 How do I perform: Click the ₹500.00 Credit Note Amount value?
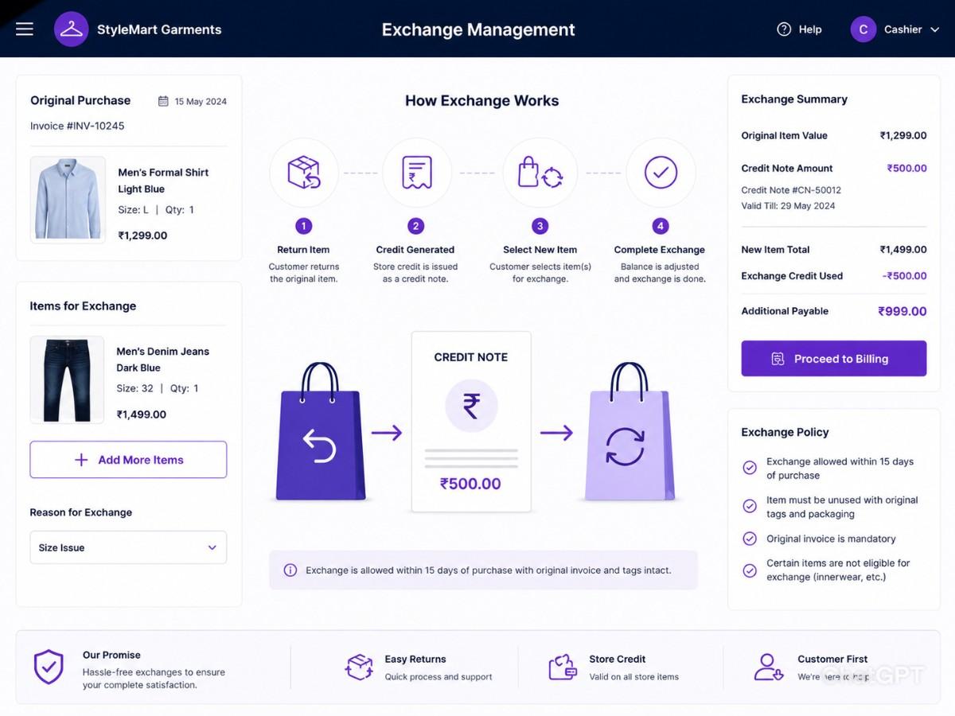[x=906, y=168]
